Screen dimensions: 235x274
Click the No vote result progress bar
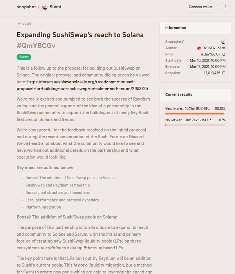pos(195,125)
